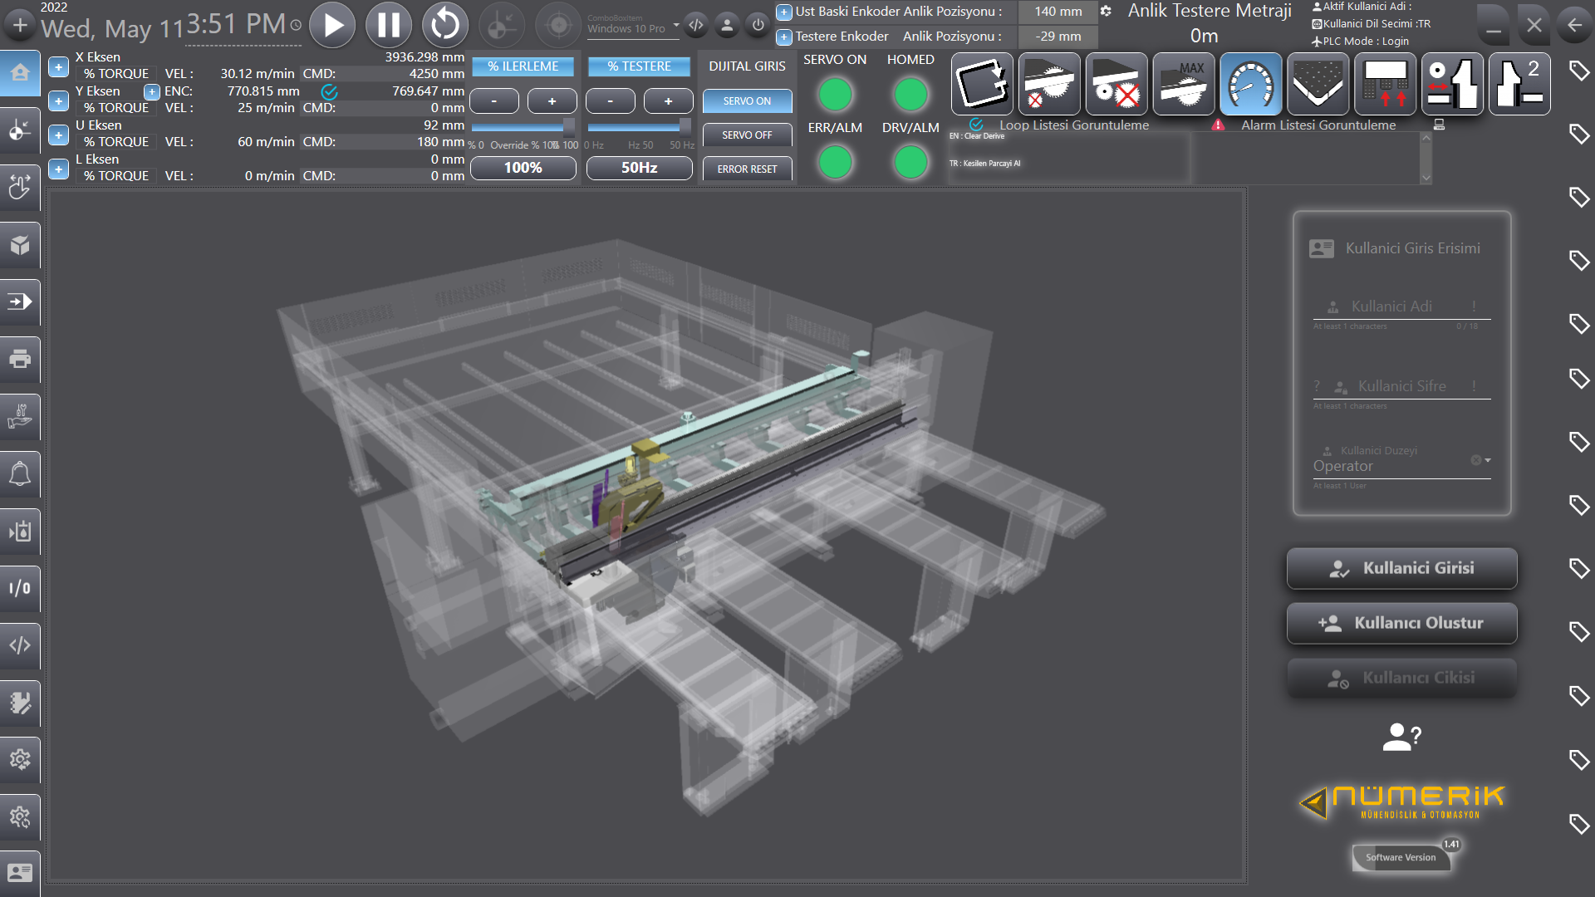Open the alarm bell sidebar icon

pyautogui.click(x=20, y=473)
